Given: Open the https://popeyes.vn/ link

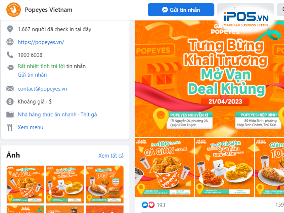Looking at the screenshot, I should (41, 42).
